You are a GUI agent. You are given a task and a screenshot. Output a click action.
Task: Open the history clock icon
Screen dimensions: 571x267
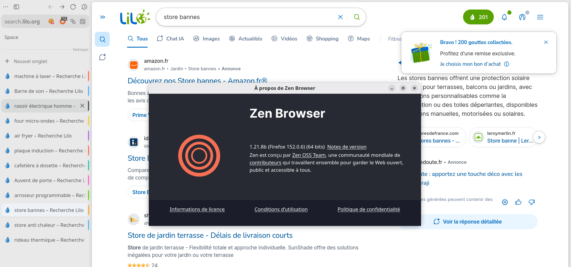click(x=84, y=7)
